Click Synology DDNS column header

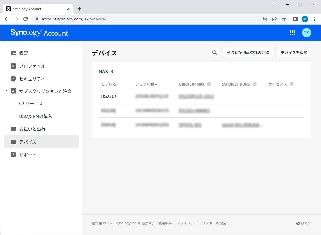(236, 84)
